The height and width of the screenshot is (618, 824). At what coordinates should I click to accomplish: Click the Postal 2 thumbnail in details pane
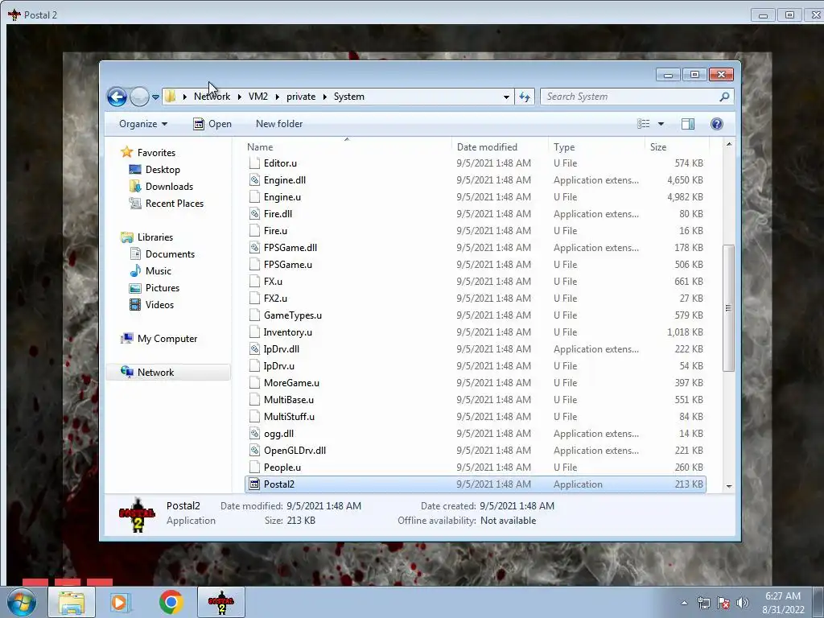(137, 515)
